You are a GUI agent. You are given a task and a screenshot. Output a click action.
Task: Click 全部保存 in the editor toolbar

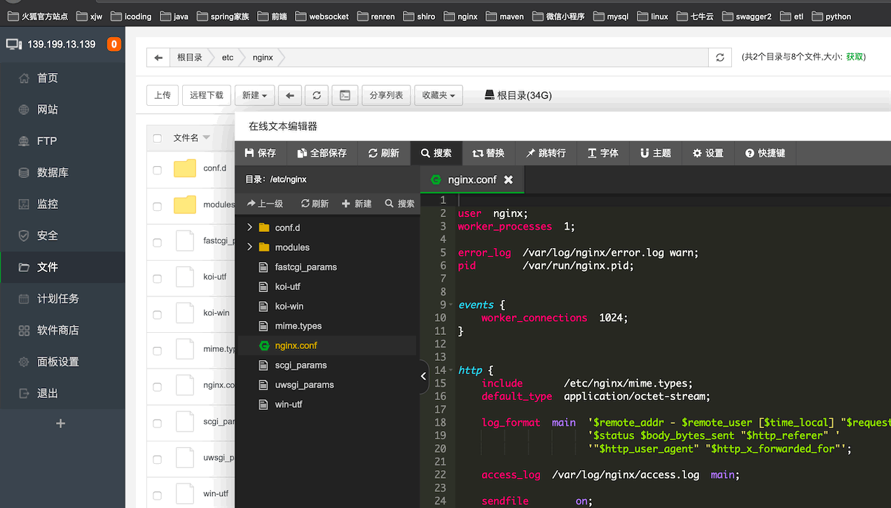coord(322,153)
